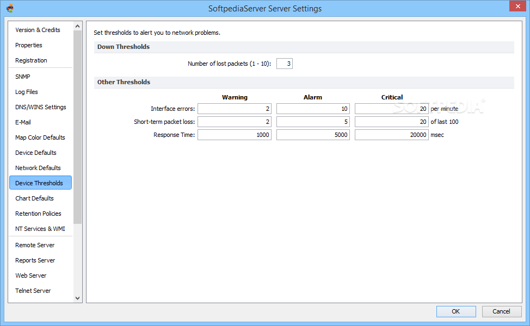Select Network Defaults in sidebar
This screenshot has height=326, width=530.
pyautogui.click(x=38, y=168)
